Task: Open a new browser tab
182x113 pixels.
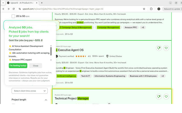Action: click(42, 3)
